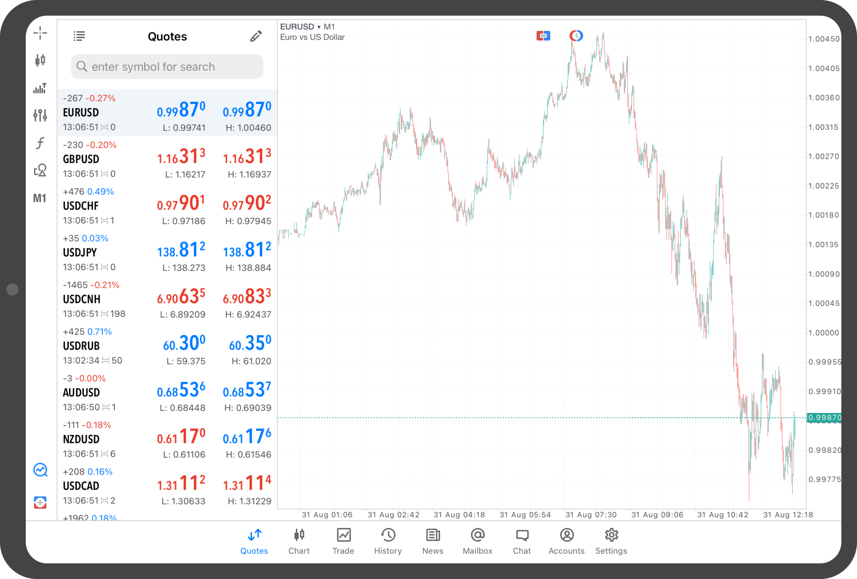Focus the symbol search field
This screenshot has width=857, height=579.
click(167, 67)
